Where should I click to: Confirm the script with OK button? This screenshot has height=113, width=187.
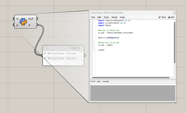[171, 17]
